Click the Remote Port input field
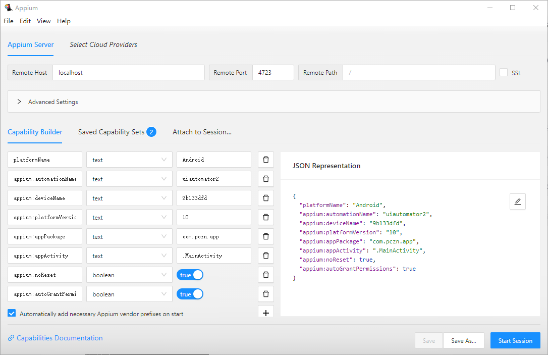 coord(273,72)
